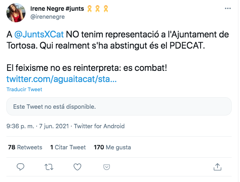View the 170 Me gusta list
The height and width of the screenshot is (182, 240).
pyautogui.click(x=112, y=147)
